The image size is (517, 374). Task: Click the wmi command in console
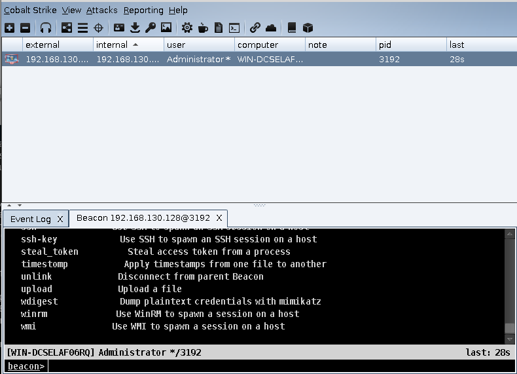[x=28, y=326]
